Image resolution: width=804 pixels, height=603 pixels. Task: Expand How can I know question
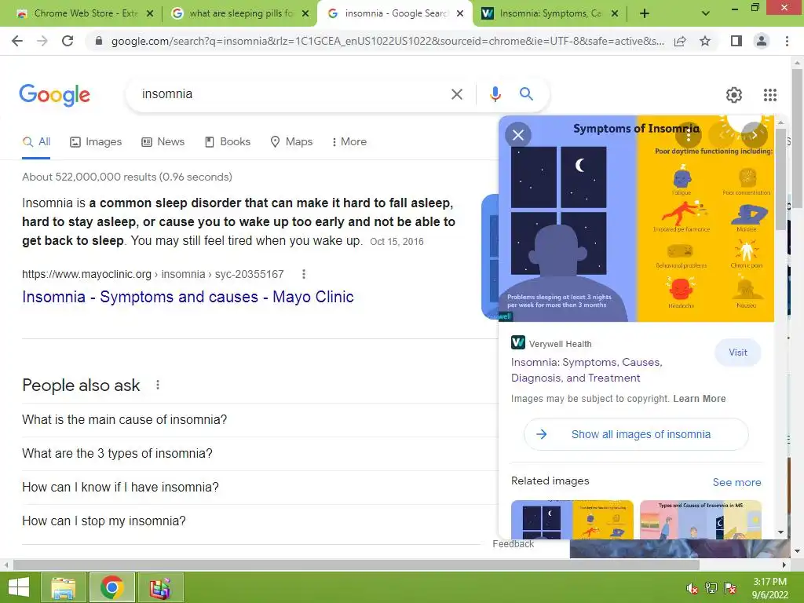(x=259, y=488)
